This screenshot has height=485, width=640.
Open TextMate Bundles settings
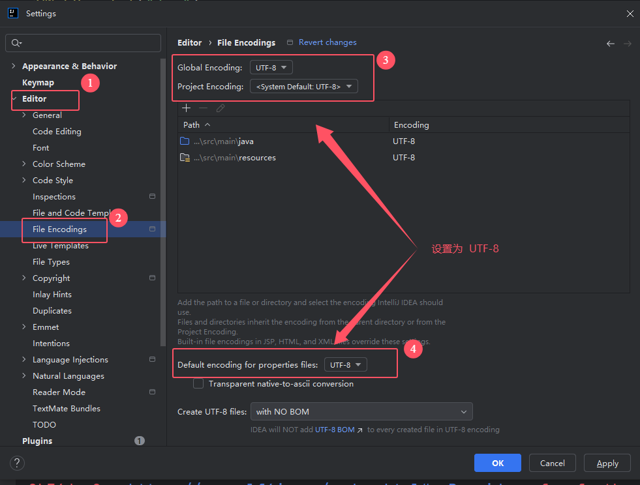tap(66, 408)
